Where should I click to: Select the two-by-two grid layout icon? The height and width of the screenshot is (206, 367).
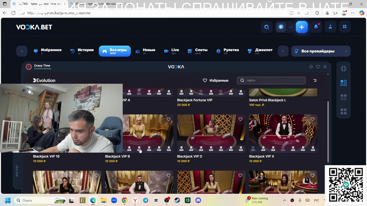click(x=343, y=83)
